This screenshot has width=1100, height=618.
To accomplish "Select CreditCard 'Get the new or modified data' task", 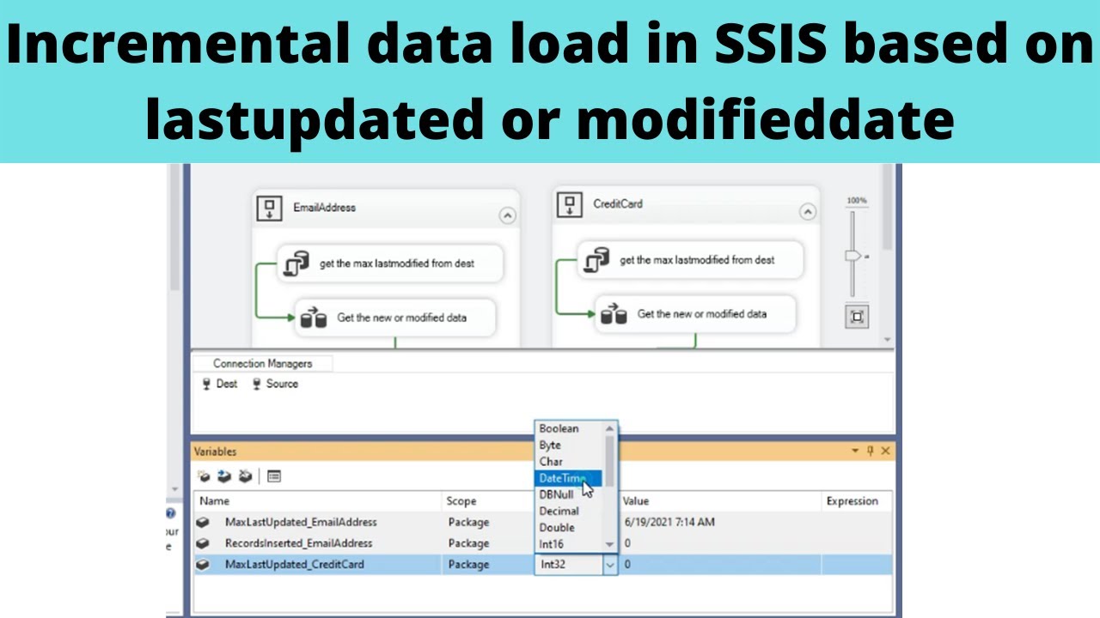I will click(696, 314).
